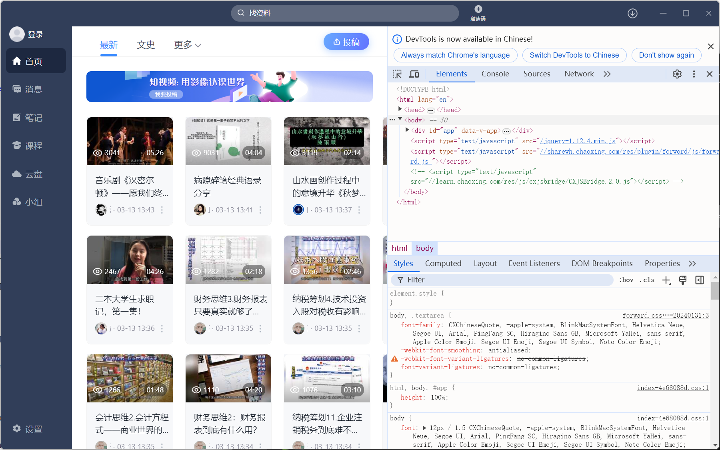Click 我要投稿 on the banner
Image resolution: width=720 pixels, height=450 pixels.
pos(166,94)
